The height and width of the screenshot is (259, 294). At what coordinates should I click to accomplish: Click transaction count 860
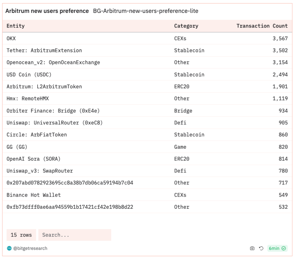pyautogui.click(x=283, y=135)
